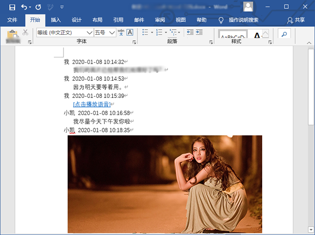
Task: Click the character border 'A' icon
Action: 130,32
